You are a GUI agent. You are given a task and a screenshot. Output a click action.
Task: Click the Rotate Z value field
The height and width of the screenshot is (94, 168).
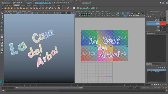(163, 25)
